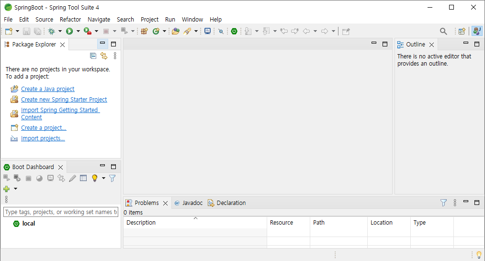Click the Boot Dashboard light bulb icon
Screen dimensions: 485x261
point(95,178)
